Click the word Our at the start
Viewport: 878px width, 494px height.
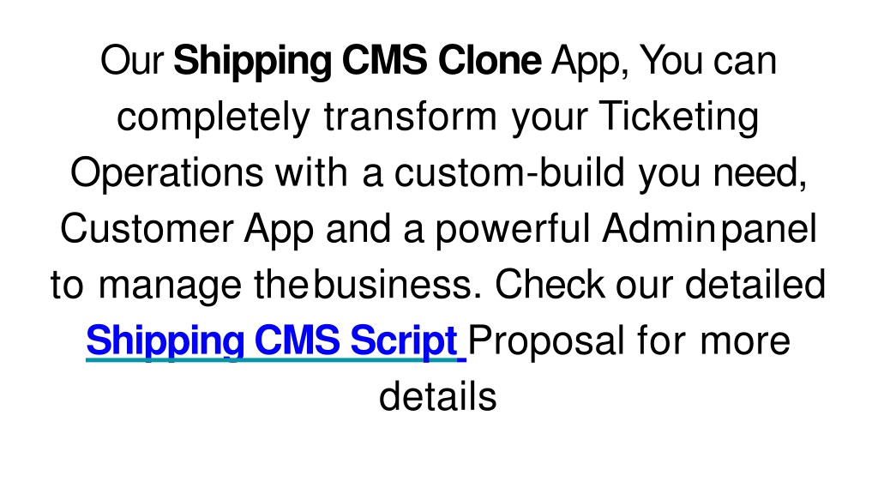pyautogui.click(x=132, y=61)
